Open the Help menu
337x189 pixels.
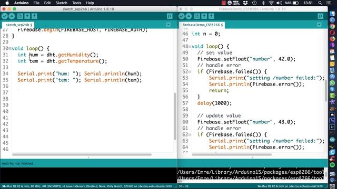point(90,3)
